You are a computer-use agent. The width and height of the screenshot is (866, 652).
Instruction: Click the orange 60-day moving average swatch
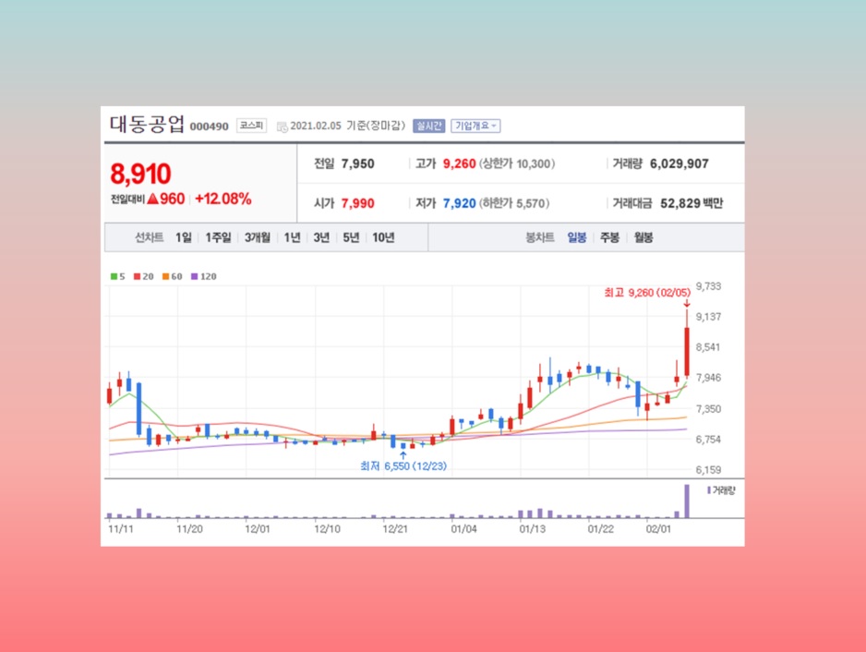(165, 276)
